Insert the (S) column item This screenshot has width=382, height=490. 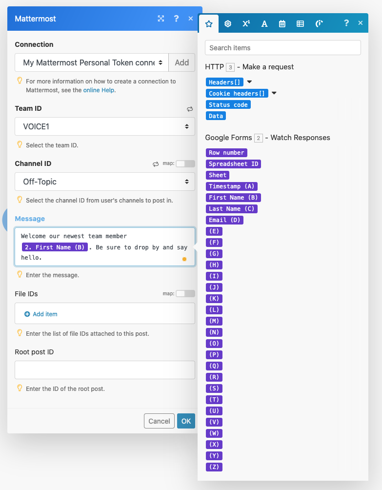(x=214, y=388)
